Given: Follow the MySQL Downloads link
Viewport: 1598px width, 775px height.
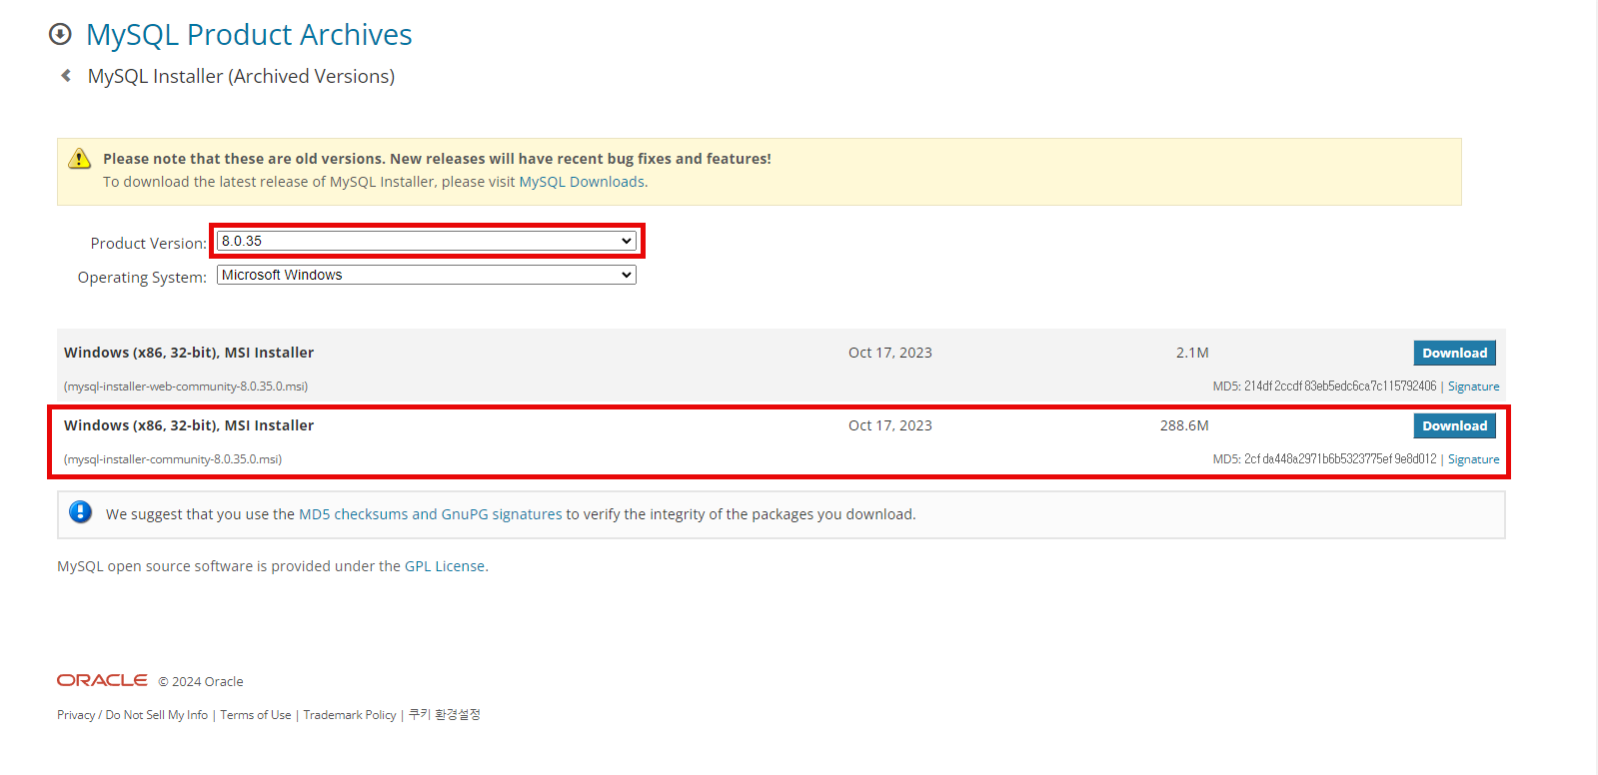Looking at the screenshot, I should 582,182.
